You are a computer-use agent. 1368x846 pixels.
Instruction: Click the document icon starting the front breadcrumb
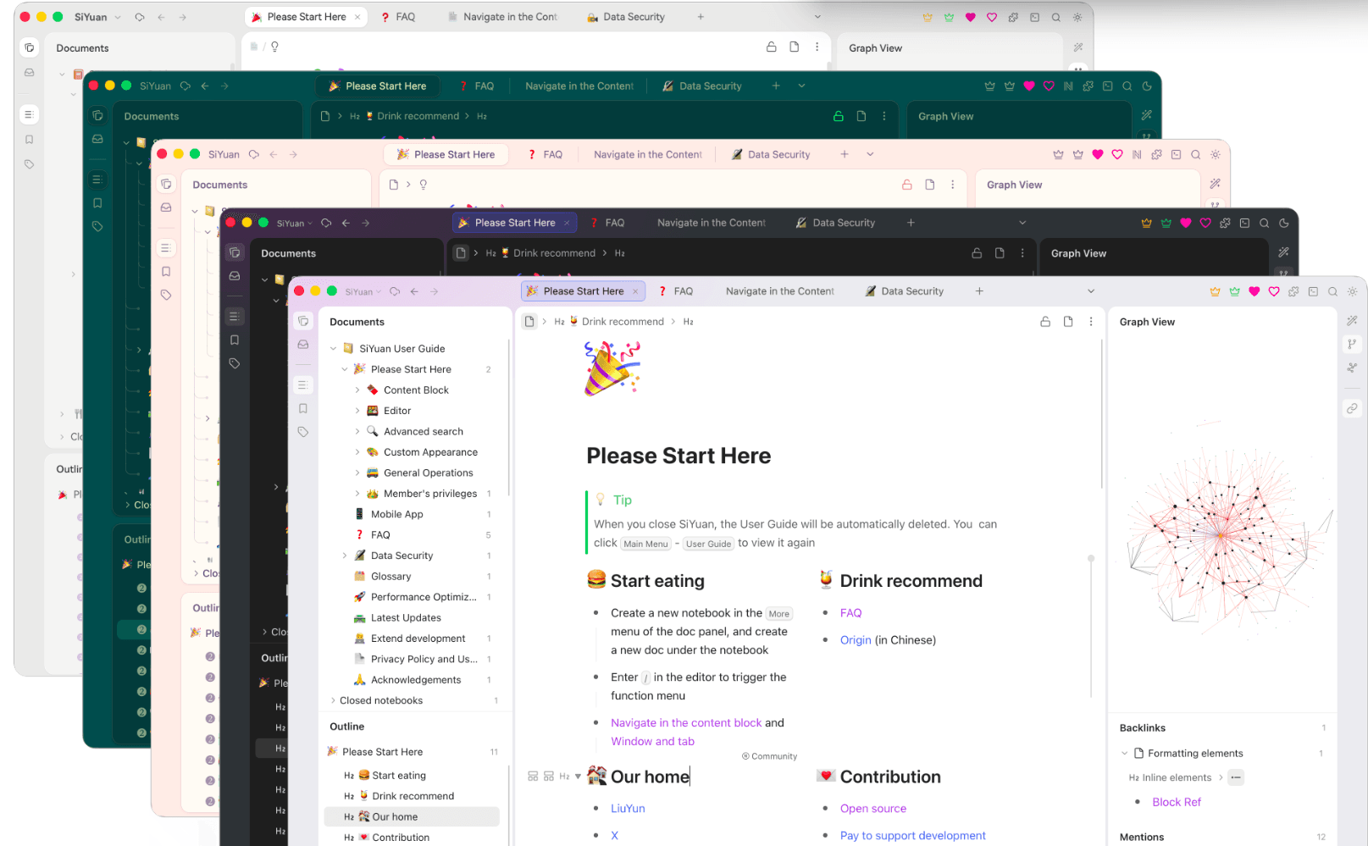click(x=529, y=322)
